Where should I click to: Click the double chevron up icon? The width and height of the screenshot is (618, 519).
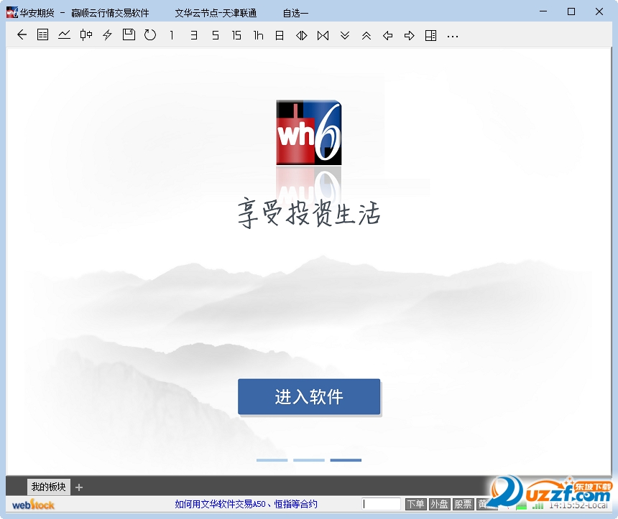pyautogui.click(x=366, y=35)
